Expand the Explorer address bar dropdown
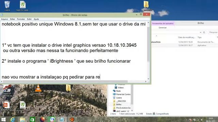This screenshot has width=218, height=122. coord(201,33)
